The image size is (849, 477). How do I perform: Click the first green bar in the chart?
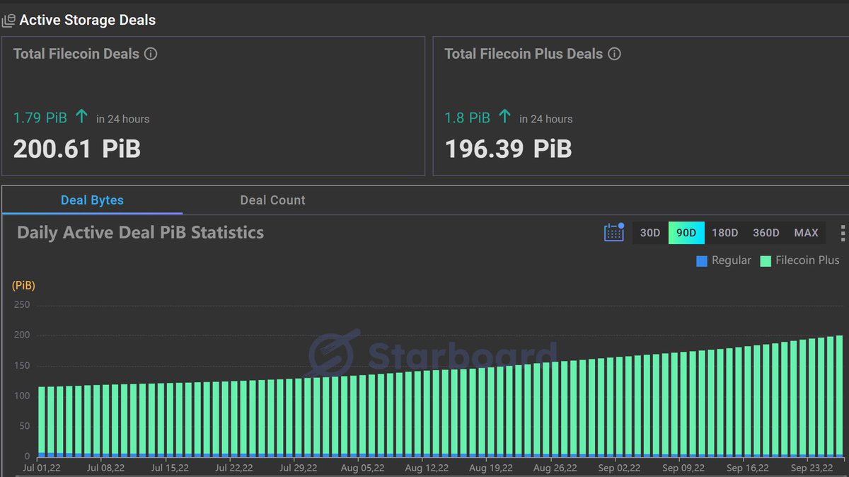coord(42,419)
